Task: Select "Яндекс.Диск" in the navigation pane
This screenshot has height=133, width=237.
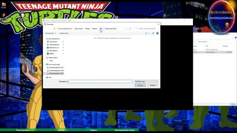Action: [x=53, y=58]
